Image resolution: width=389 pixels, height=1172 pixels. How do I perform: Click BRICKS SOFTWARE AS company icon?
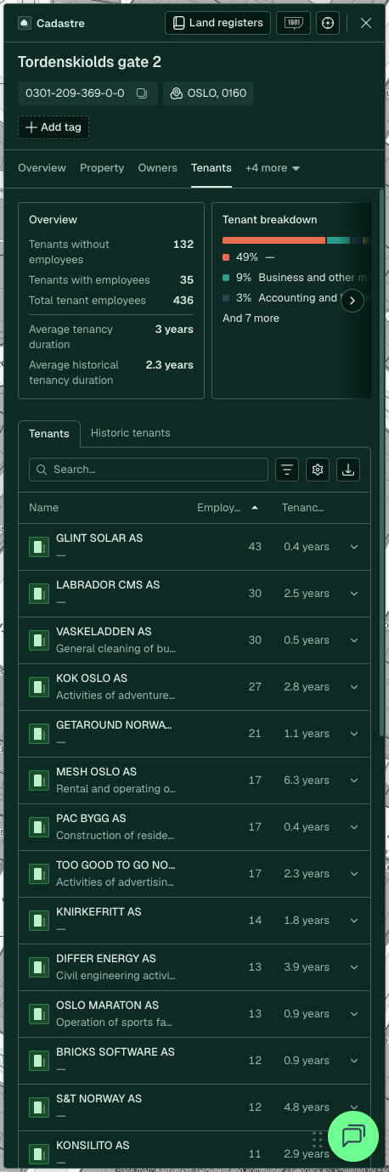39,1061
